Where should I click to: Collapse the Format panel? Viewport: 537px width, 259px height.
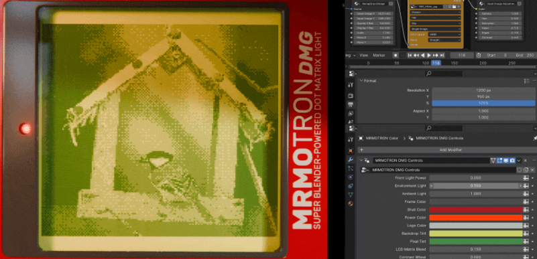point(361,81)
